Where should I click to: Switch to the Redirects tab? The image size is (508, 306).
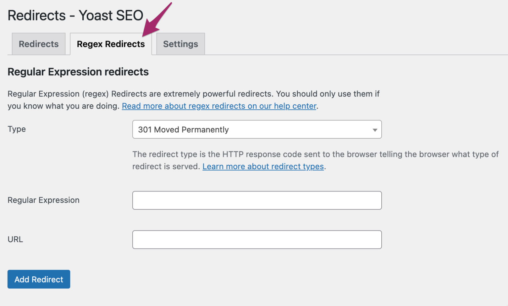(x=38, y=44)
